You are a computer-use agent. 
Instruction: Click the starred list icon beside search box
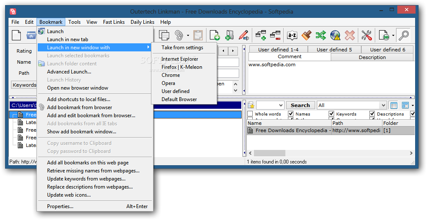pyautogui.click(x=251, y=105)
